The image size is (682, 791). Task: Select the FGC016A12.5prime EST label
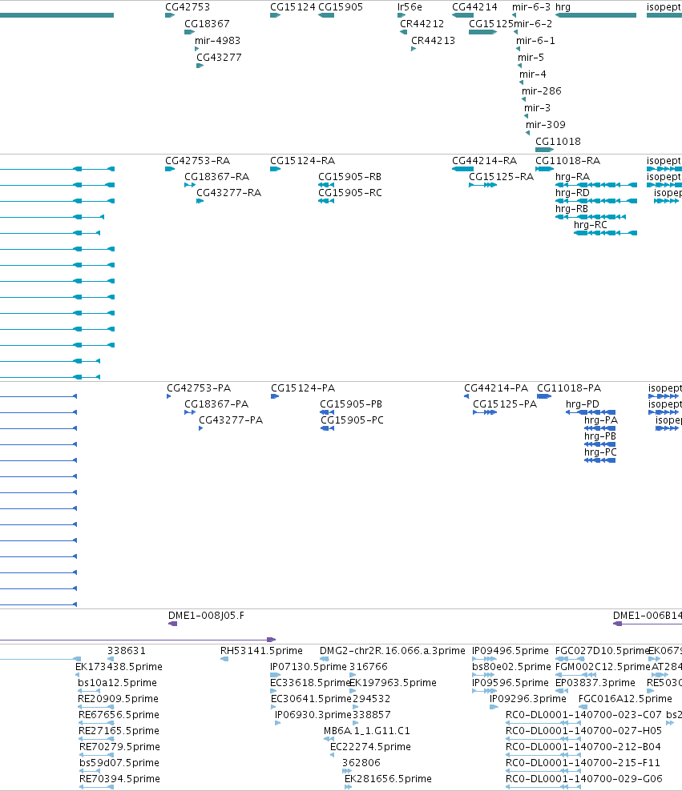625,699
